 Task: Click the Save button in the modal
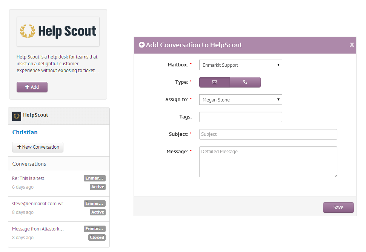point(338,207)
